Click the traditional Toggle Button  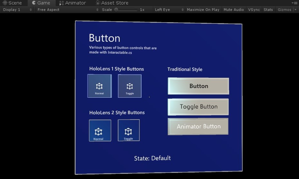pos(198,107)
